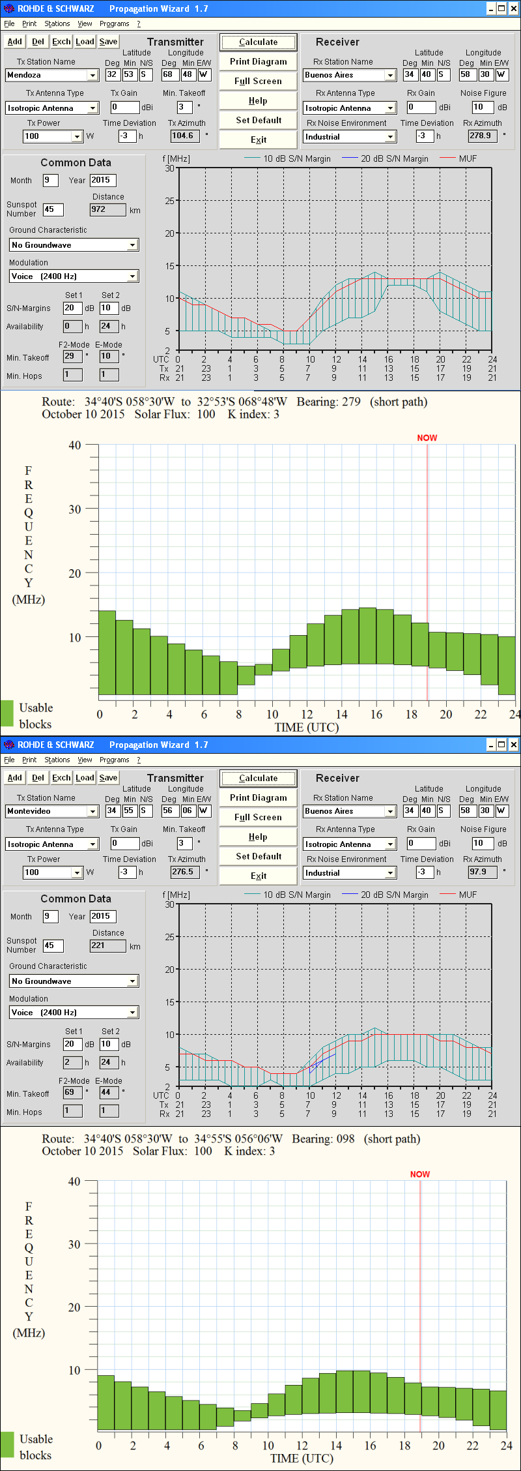Expand Rx Noise Environment dropdown in the Montevideo window
This screenshot has height=1471, width=521.
click(391, 873)
